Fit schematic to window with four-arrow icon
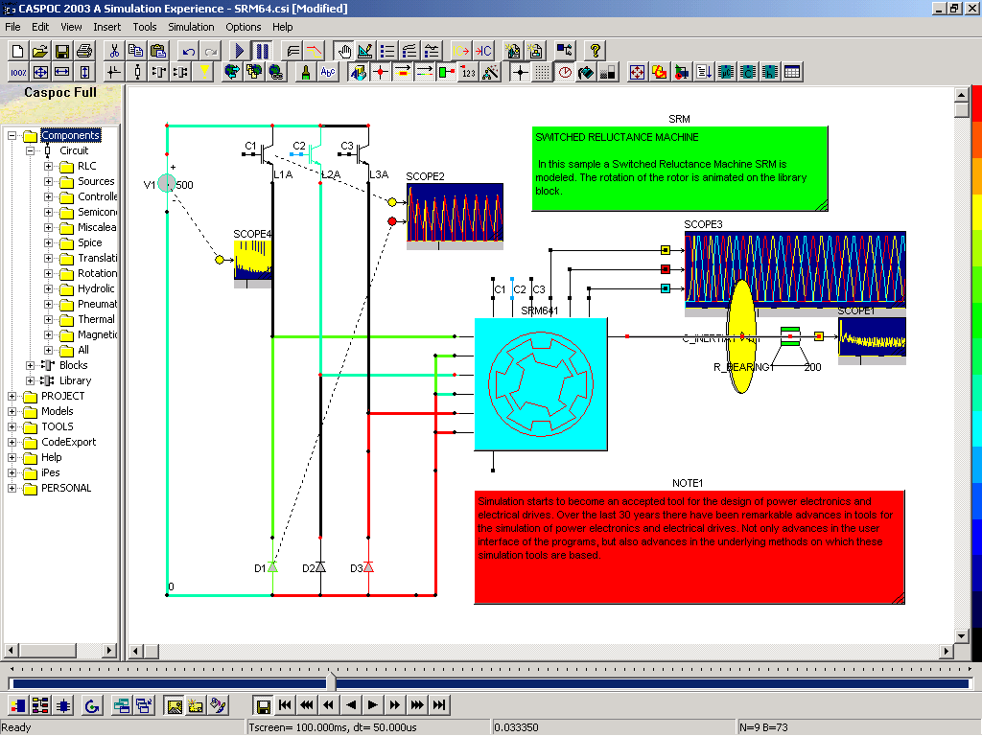 40,72
